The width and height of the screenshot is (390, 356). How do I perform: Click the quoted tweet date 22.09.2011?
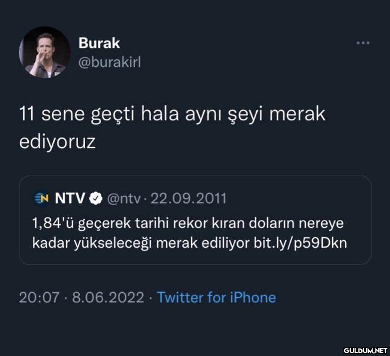click(x=188, y=199)
